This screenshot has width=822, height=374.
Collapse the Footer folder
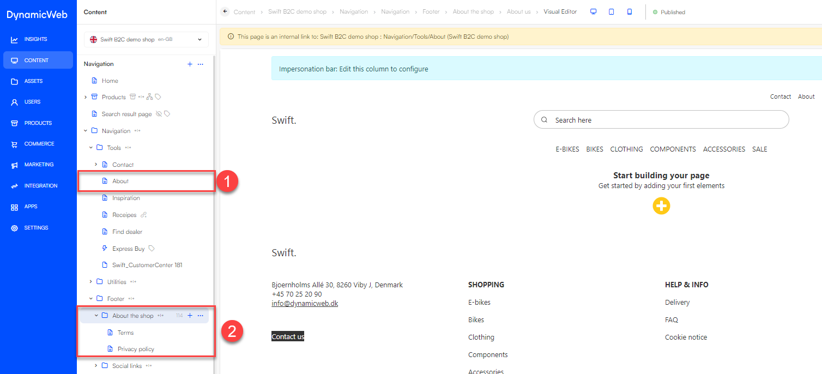[91, 299]
